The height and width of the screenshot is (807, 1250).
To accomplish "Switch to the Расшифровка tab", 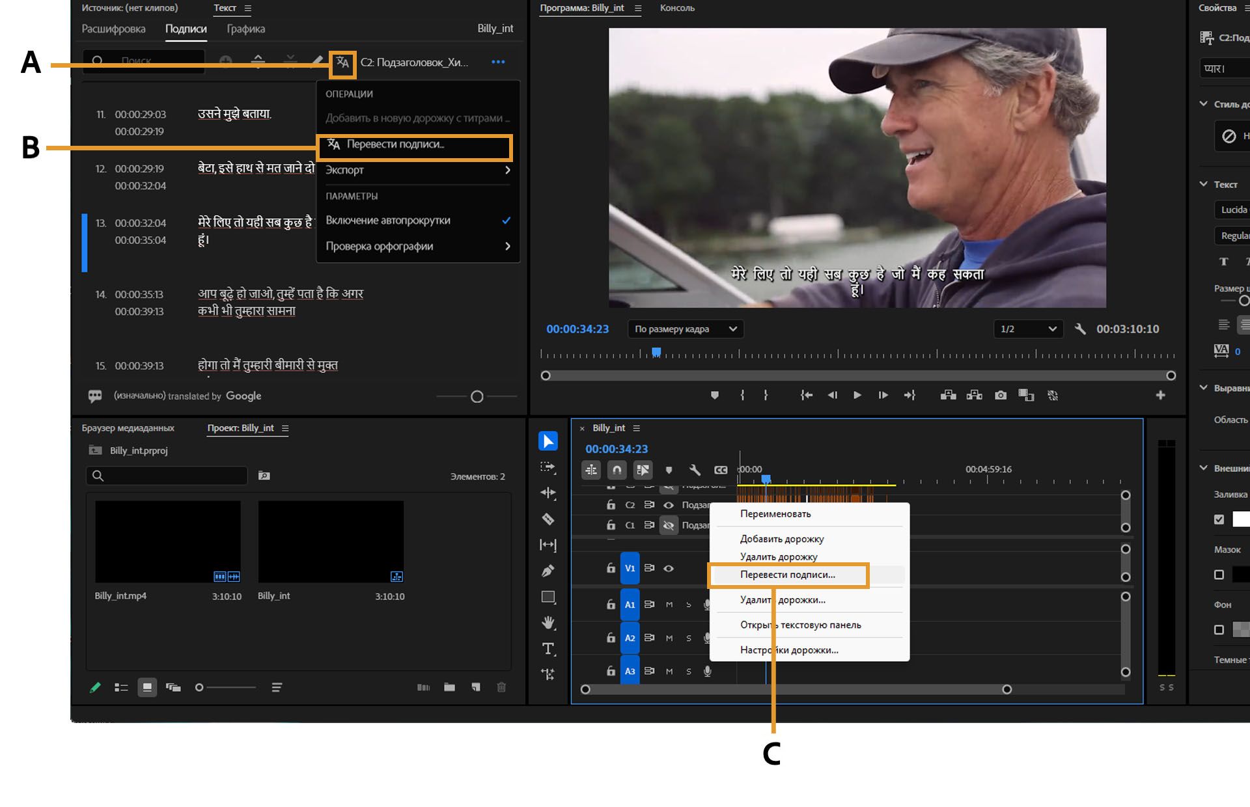I will pos(113,29).
